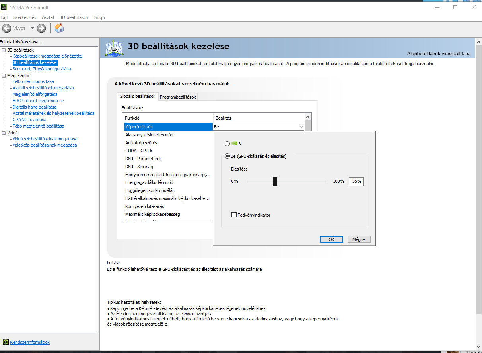Click the Forward arrow icon in toolbar
Viewport: 482px width, 353px height.
point(41,28)
